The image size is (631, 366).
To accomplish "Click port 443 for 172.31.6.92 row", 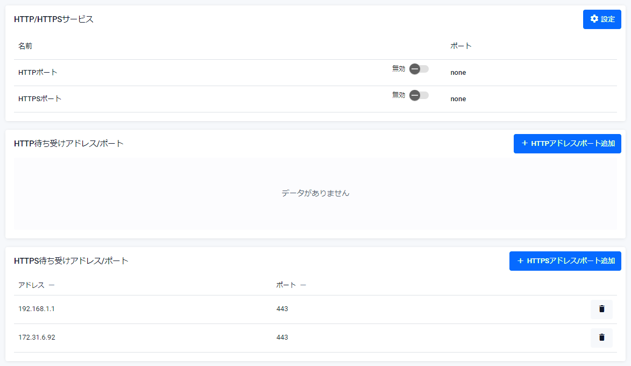I will pos(282,337).
